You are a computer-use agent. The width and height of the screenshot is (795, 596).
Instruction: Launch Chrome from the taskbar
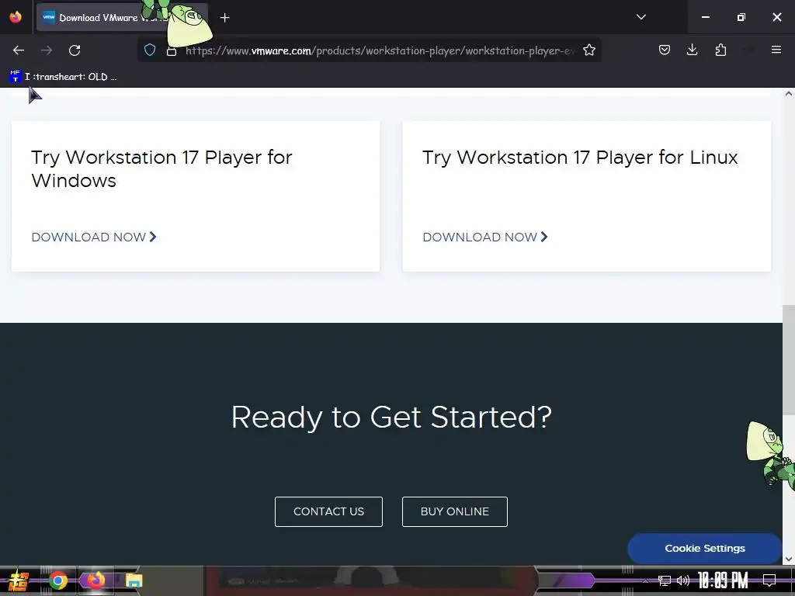tap(57, 580)
